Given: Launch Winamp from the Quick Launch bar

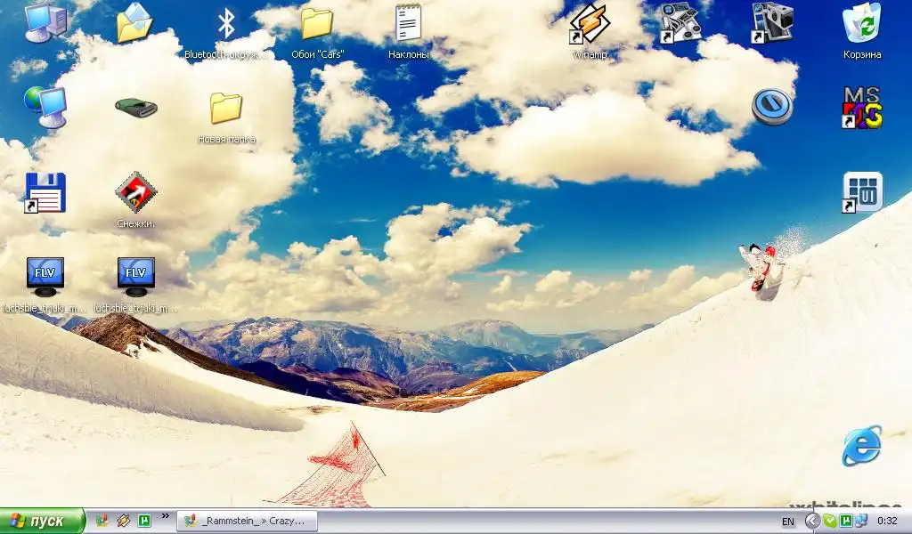Looking at the screenshot, I should pos(123,521).
